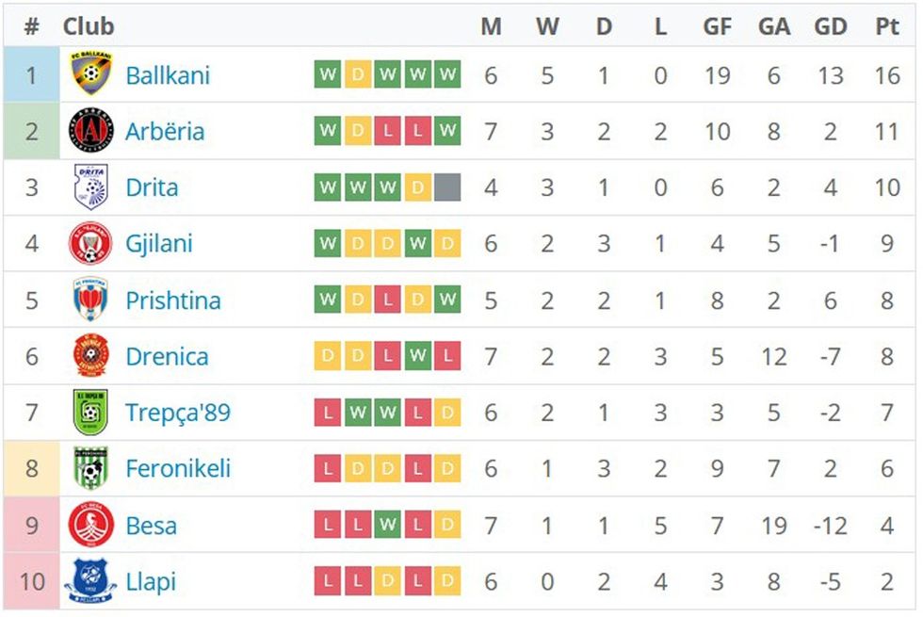Screen dimensions: 923x617
Task: Click the Prishtina club crest
Action: point(90,300)
